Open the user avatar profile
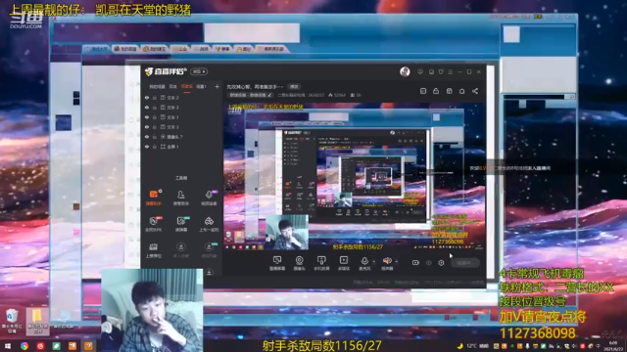This screenshot has width=627, height=352. coord(405,71)
